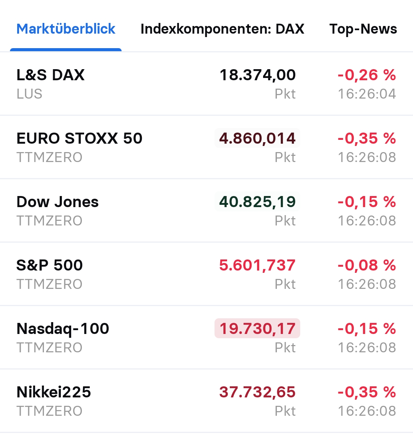413x436 pixels.
Task: Click the highlighted Nasdaq-100 price 19.730,17
Action: pyautogui.click(x=257, y=329)
